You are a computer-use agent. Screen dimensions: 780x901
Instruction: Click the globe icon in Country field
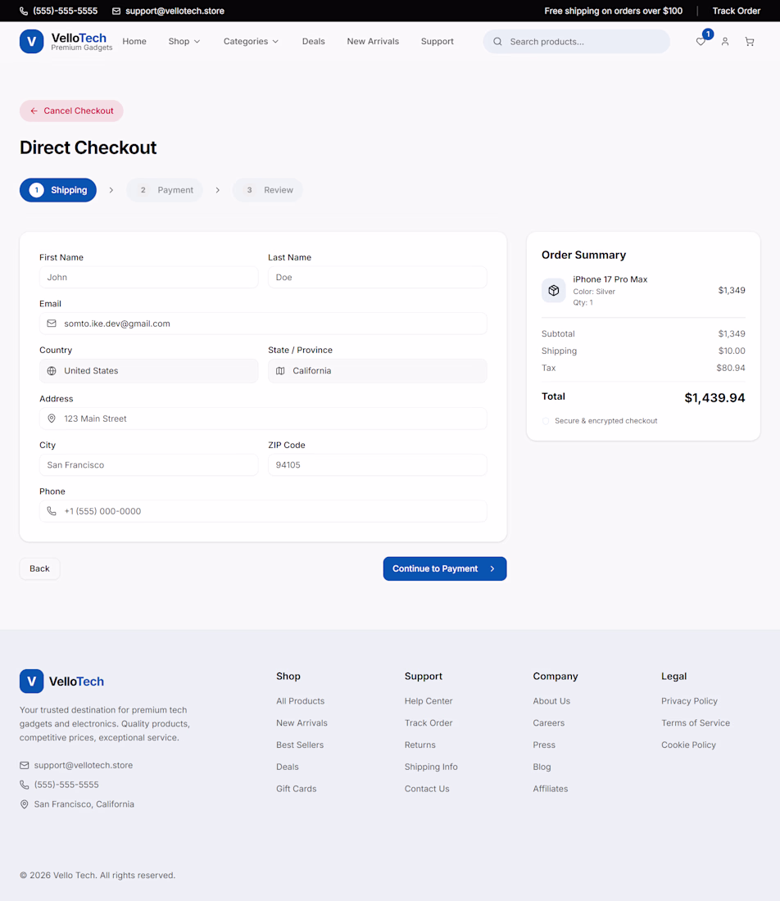pos(52,370)
